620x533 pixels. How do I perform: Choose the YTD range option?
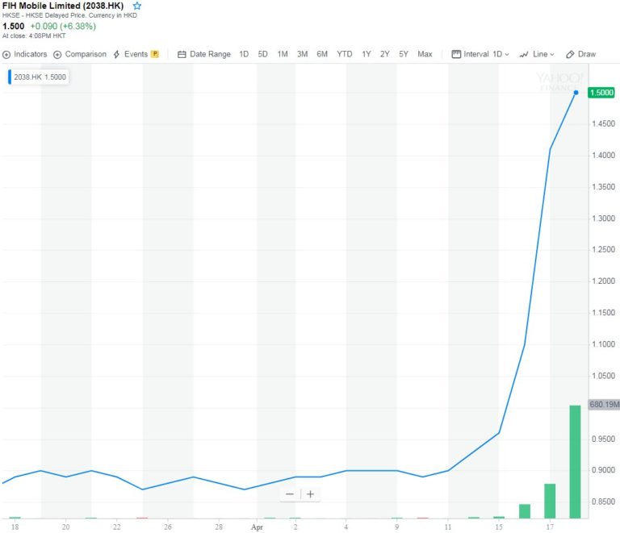pyautogui.click(x=345, y=54)
